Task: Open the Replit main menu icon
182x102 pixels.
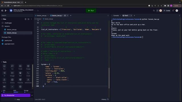Action: (6, 10)
